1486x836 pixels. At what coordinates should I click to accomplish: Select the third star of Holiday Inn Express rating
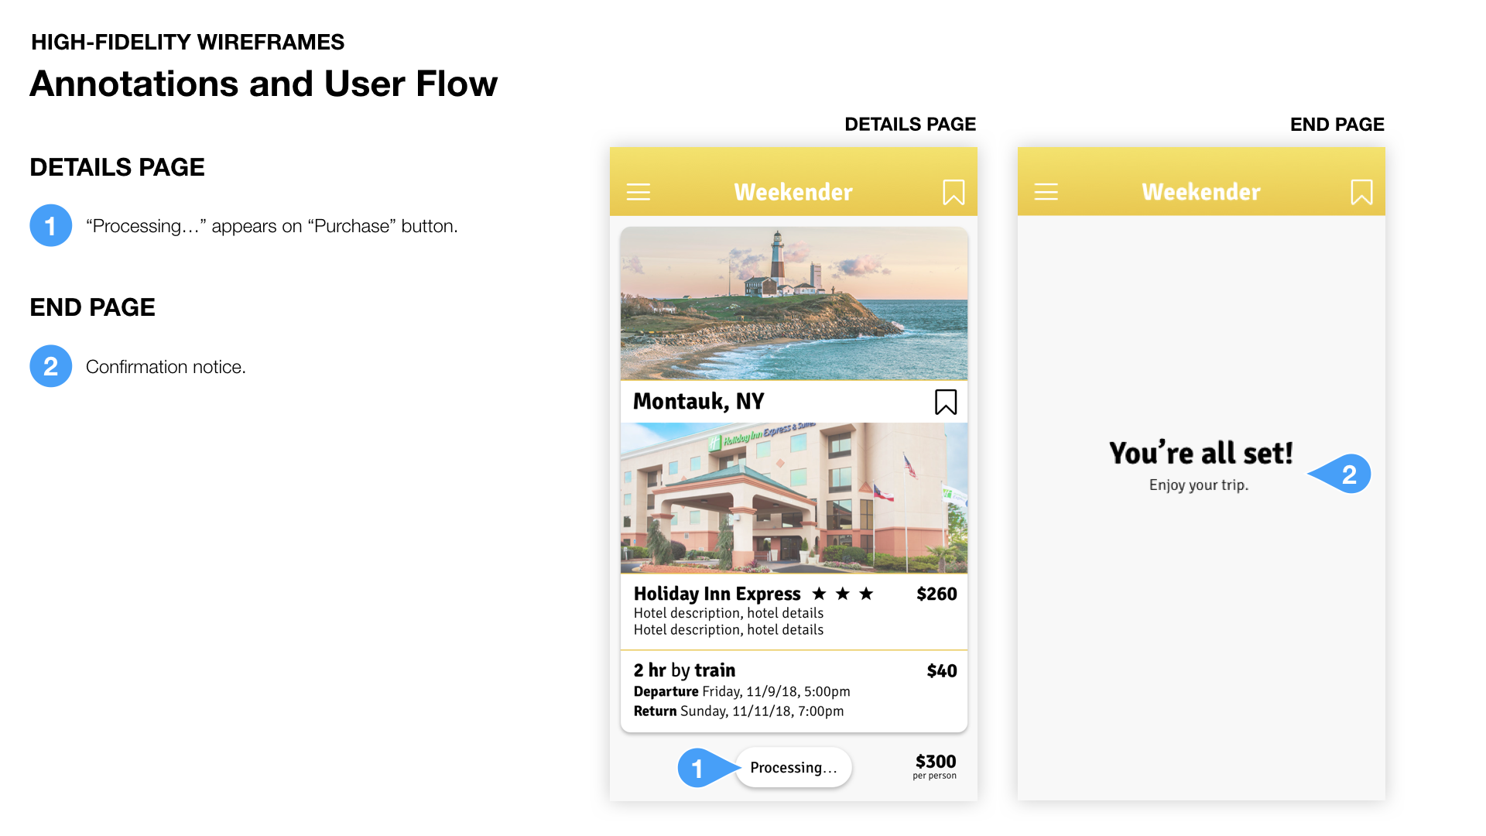pos(867,594)
